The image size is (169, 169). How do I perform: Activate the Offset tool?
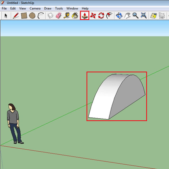109,16
